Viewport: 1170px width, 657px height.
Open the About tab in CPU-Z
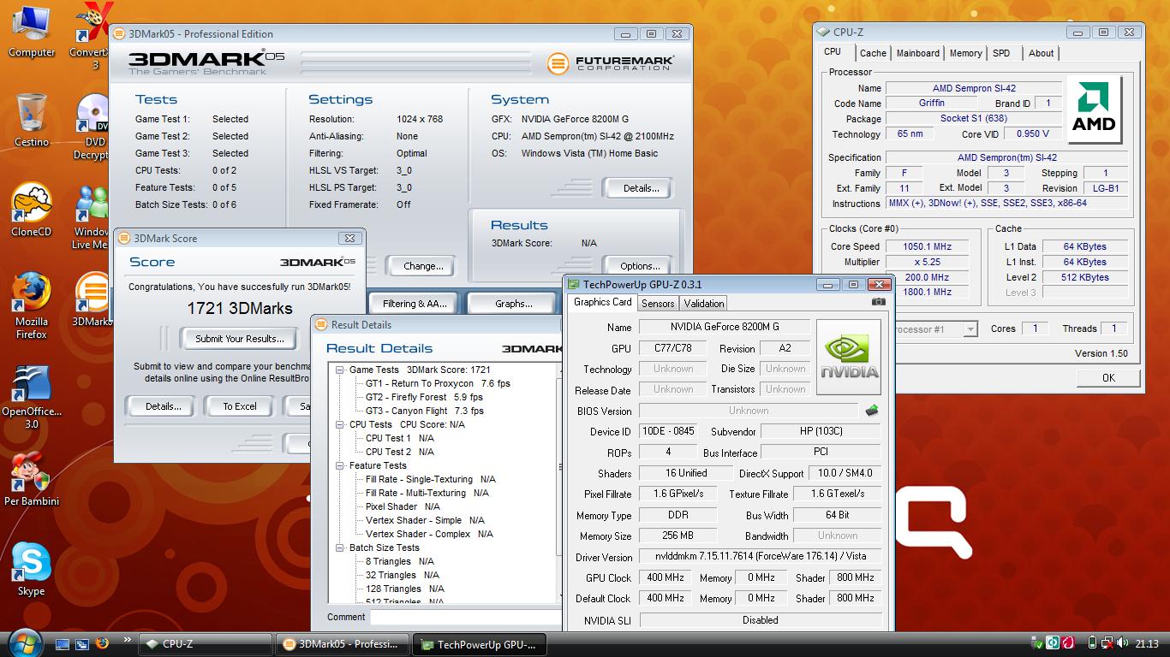(x=1041, y=53)
